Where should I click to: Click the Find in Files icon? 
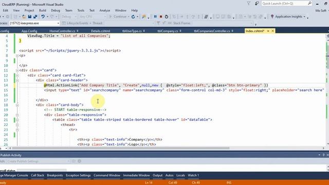point(144,16)
